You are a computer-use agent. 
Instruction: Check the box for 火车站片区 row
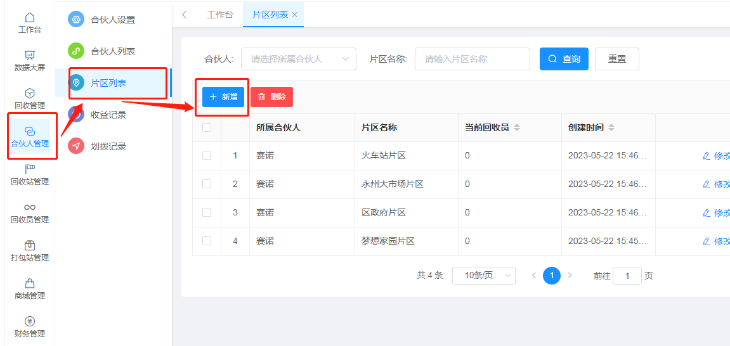(x=207, y=155)
